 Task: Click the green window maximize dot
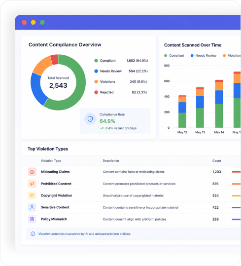(42, 22)
